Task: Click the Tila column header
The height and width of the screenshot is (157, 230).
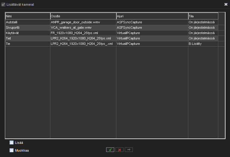Action: [x=203, y=16]
